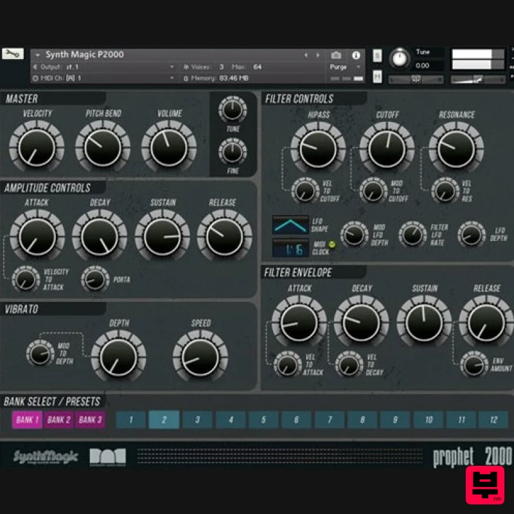Open the MIDI Ch dropdown
This screenshot has height=514, width=514.
pos(172,78)
